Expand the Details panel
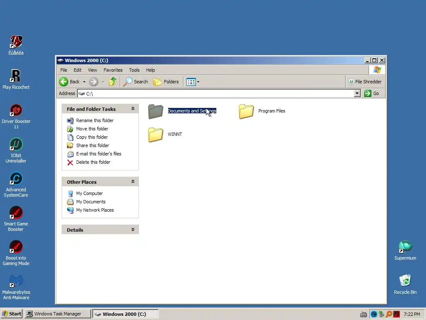 tap(133, 230)
